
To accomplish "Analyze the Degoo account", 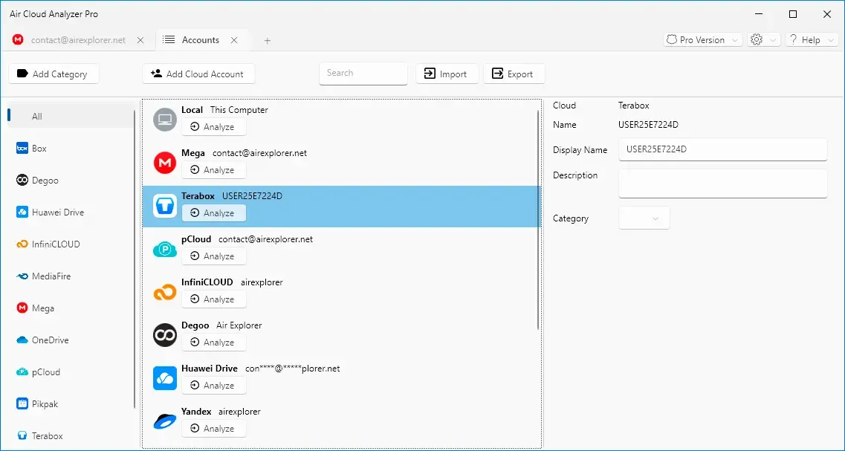I will click(214, 343).
